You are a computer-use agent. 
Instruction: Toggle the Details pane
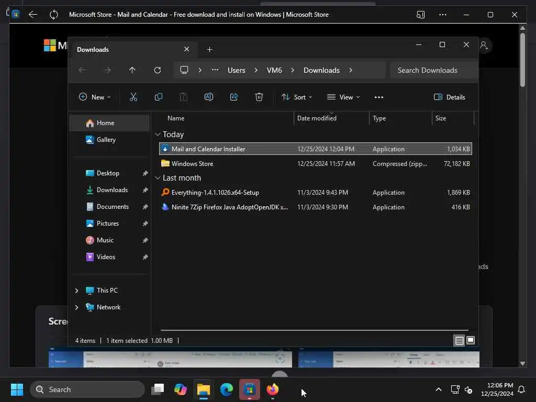click(x=449, y=97)
